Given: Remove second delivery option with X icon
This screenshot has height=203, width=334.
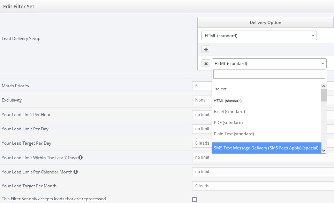Looking at the screenshot, I should [x=206, y=64].
